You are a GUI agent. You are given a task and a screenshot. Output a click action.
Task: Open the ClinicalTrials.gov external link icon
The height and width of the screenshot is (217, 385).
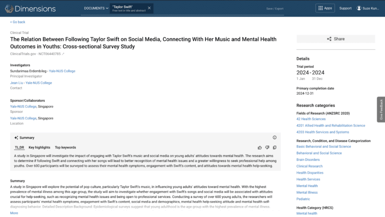click(63, 54)
